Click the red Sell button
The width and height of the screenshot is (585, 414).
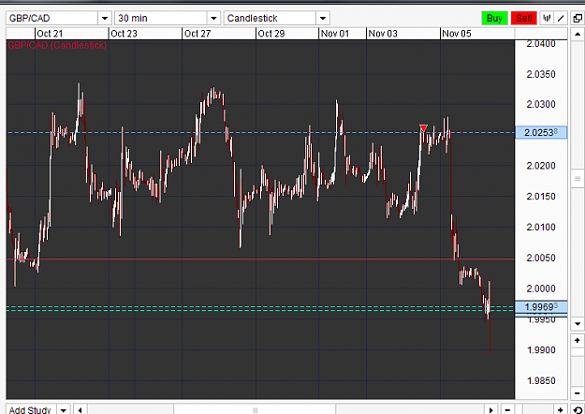(x=524, y=18)
